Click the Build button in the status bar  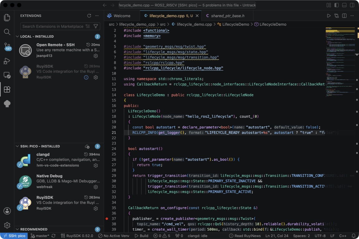[x=141, y=236]
